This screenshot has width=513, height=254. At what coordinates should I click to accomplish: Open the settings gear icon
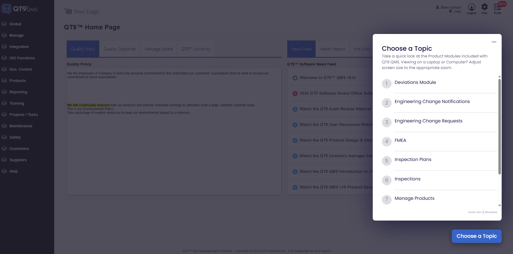pos(484,7)
